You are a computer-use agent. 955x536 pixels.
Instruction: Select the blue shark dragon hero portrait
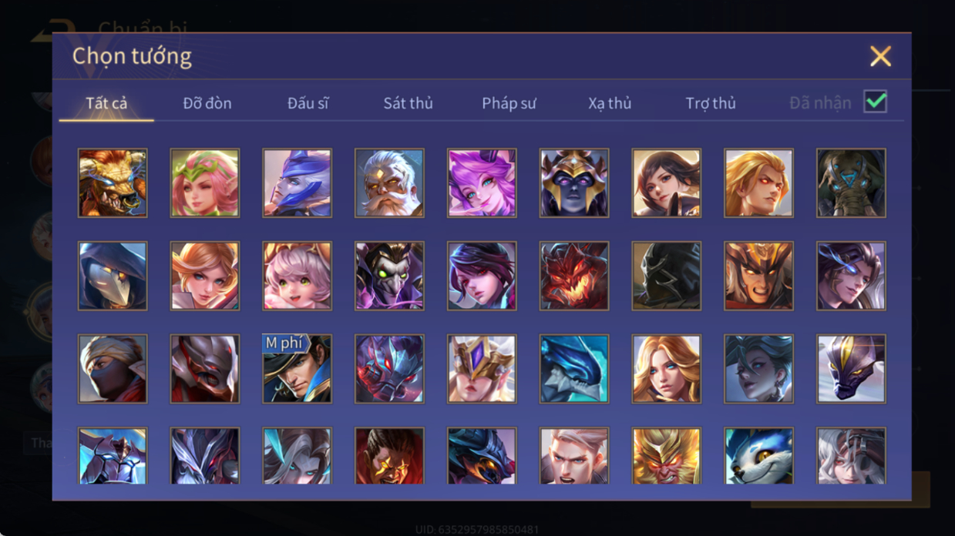coord(574,369)
